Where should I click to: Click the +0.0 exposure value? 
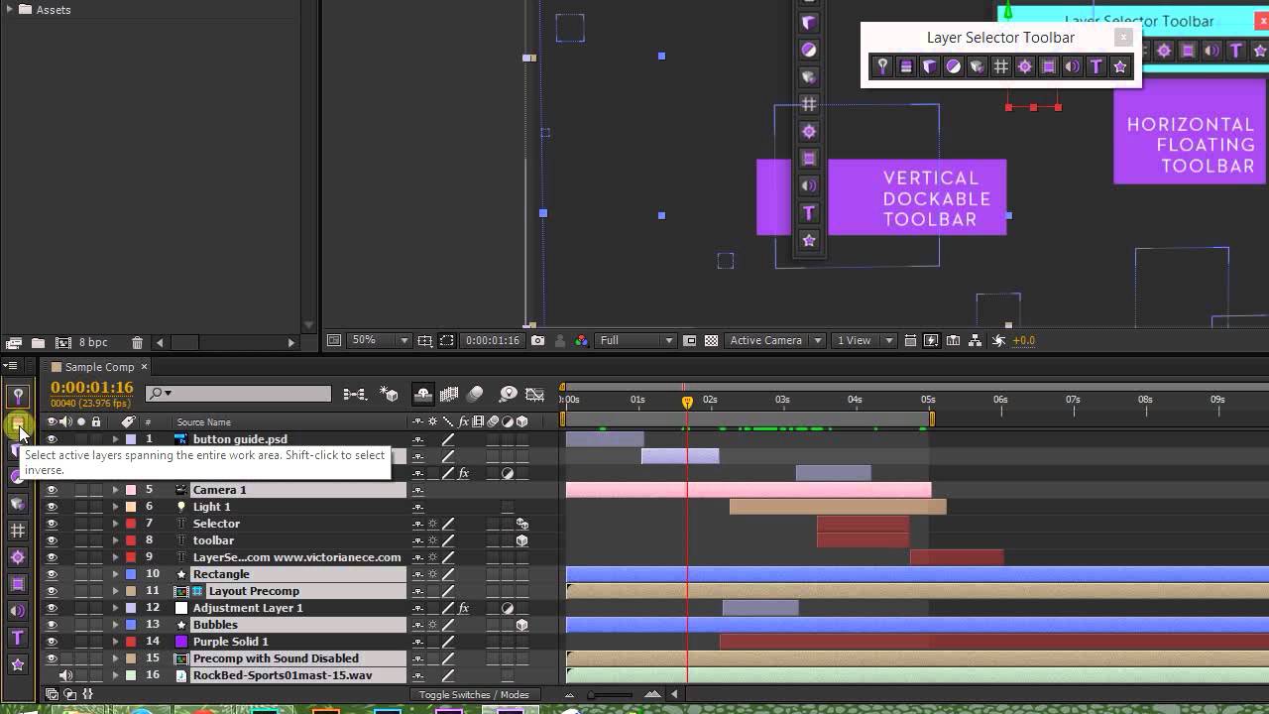(x=1024, y=340)
